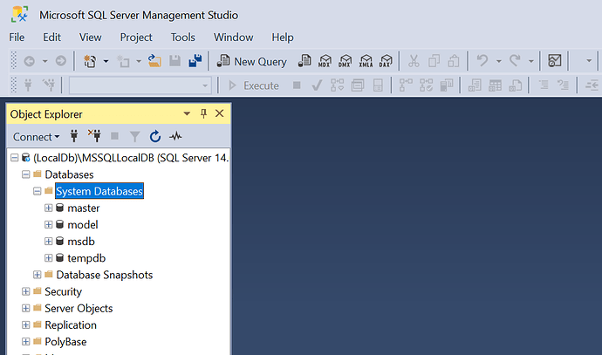
Task: Open the available databases combo box
Action: tap(140, 85)
